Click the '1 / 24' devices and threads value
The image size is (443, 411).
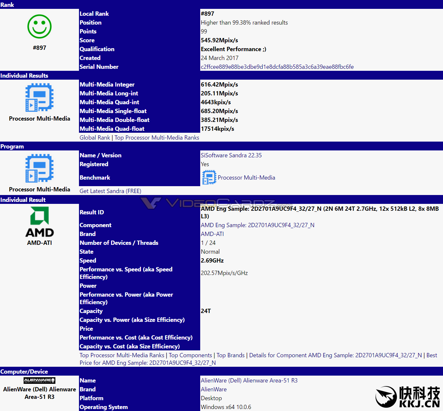208,243
